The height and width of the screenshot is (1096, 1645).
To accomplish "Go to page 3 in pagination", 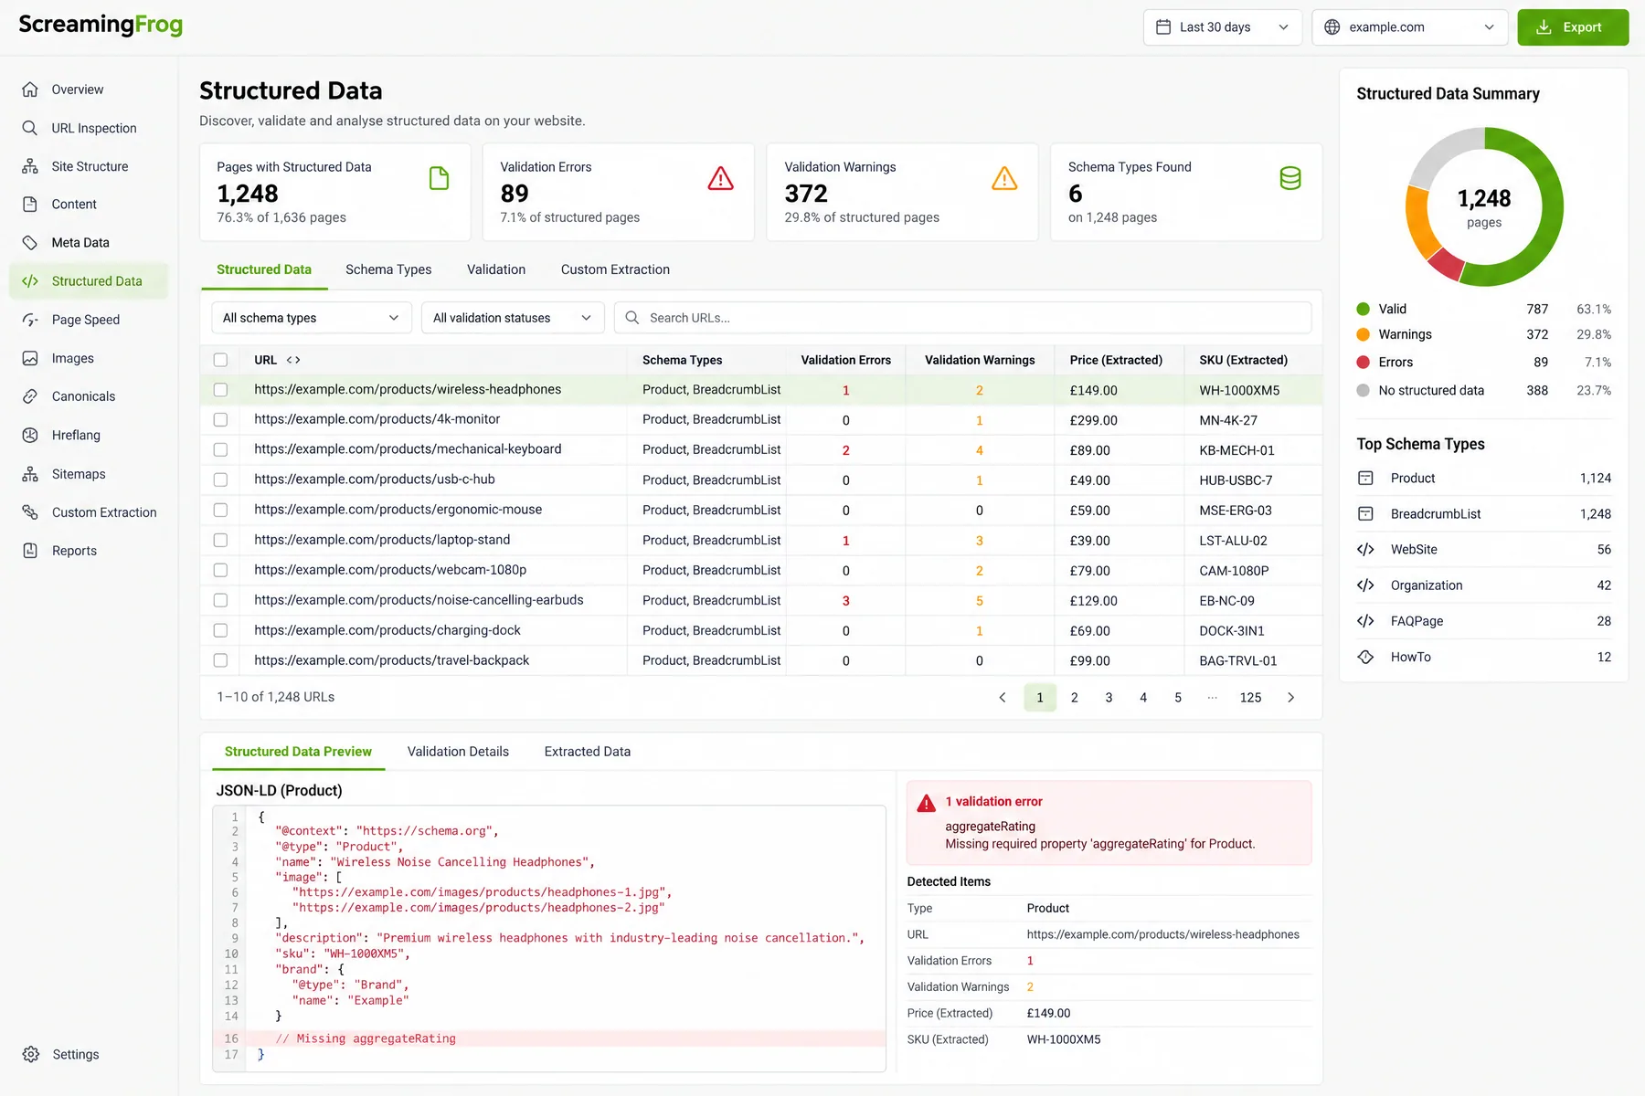I will (1109, 698).
